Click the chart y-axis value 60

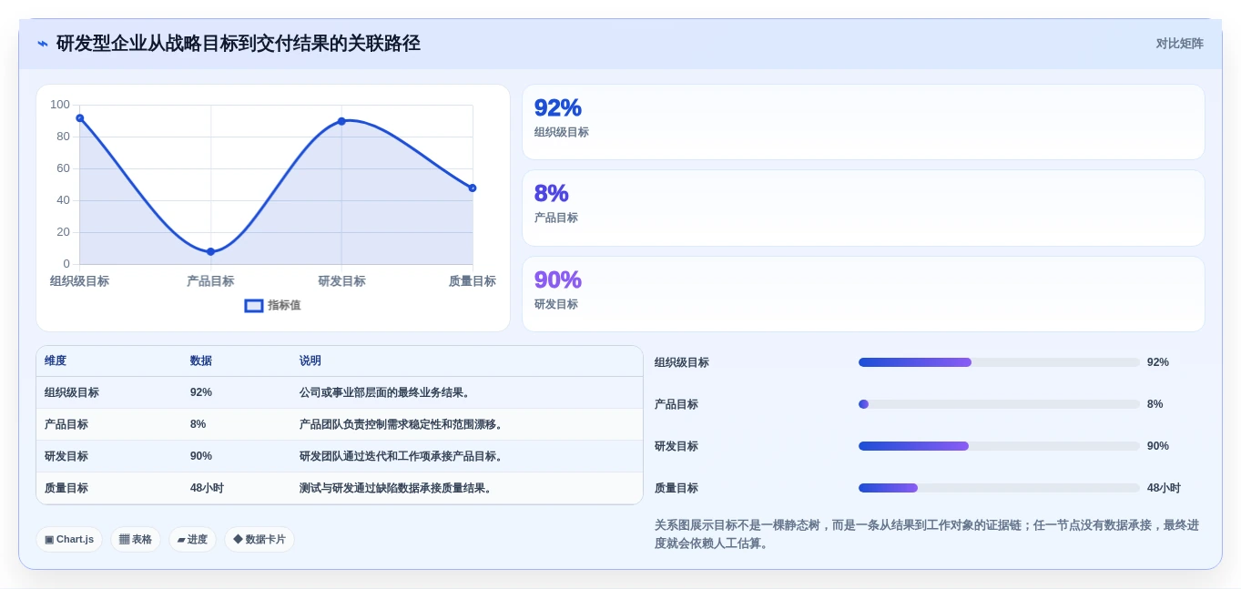(x=63, y=168)
